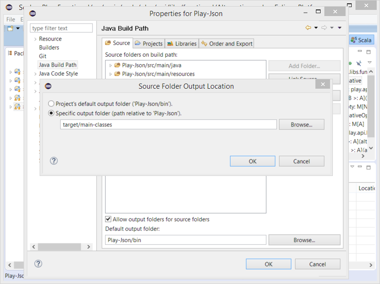Click the type filter text field

point(61,28)
